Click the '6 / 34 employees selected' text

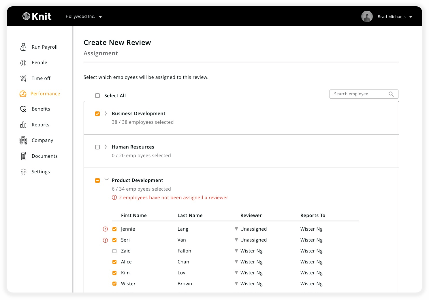tap(141, 189)
